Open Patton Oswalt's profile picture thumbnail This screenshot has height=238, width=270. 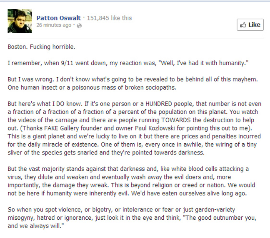tap(20, 21)
